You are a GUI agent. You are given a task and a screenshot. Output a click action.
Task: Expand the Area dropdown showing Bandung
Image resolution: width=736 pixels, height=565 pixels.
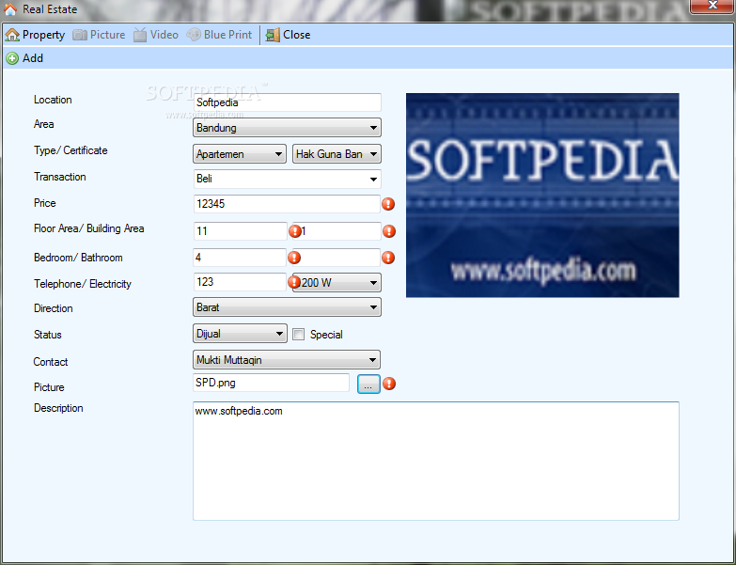coord(287,128)
